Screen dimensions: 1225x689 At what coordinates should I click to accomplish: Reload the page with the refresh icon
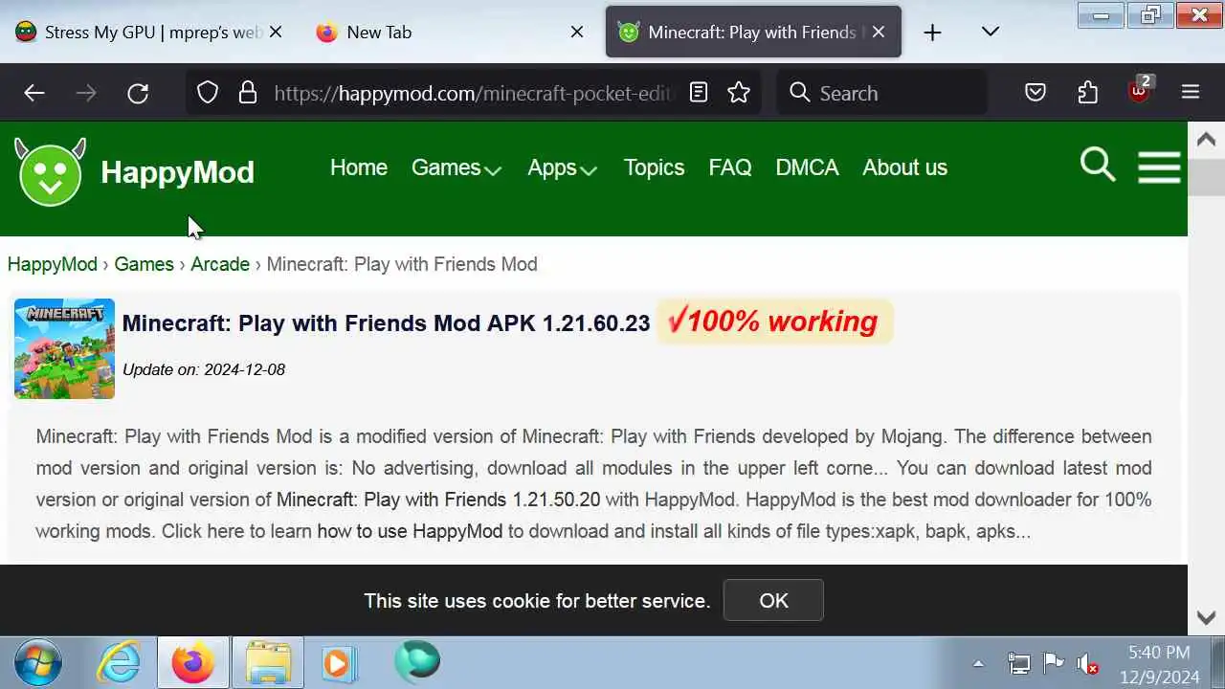point(138,93)
